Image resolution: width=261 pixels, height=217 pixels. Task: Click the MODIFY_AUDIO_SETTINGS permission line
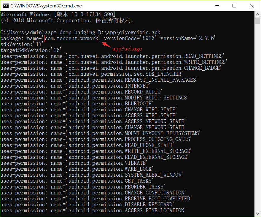(94, 98)
